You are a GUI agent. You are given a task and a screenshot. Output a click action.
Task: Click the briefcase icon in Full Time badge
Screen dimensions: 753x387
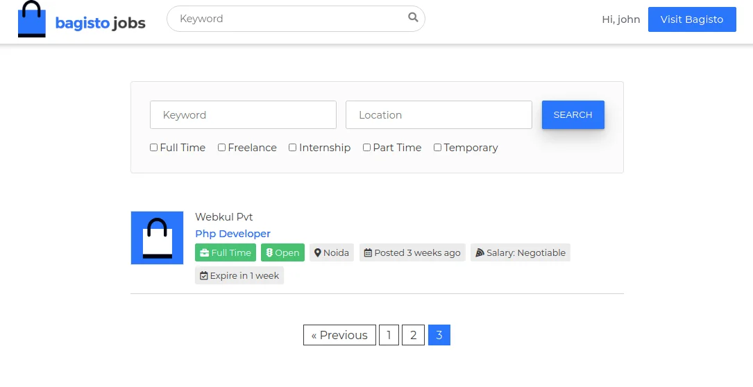[204, 252]
